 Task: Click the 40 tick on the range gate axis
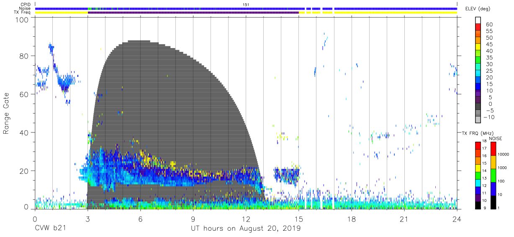click(x=24, y=133)
